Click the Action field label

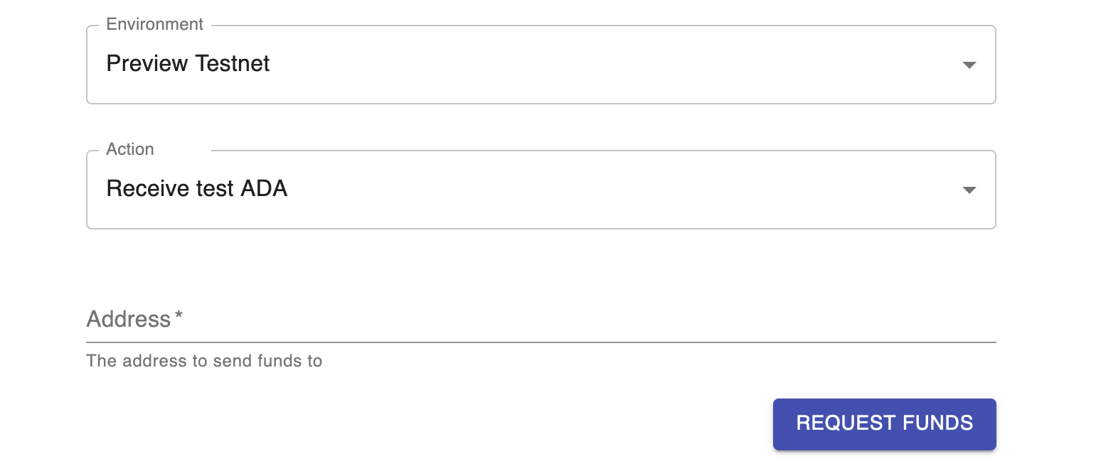pos(130,150)
